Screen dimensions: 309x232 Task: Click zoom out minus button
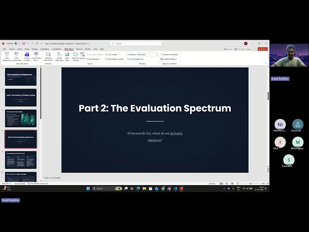pyautogui.click(x=242, y=184)
